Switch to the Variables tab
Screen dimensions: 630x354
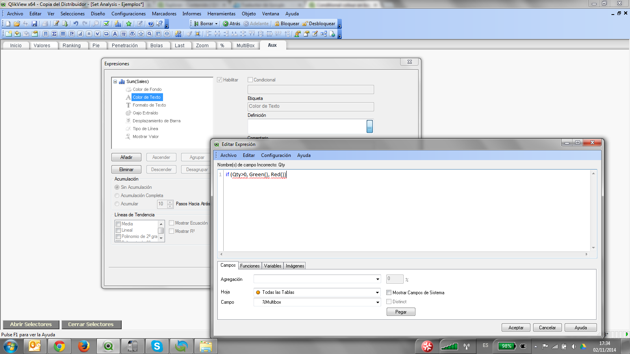(272, 266)
